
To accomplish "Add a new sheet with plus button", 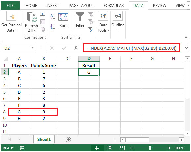I will tap(68, 140).
